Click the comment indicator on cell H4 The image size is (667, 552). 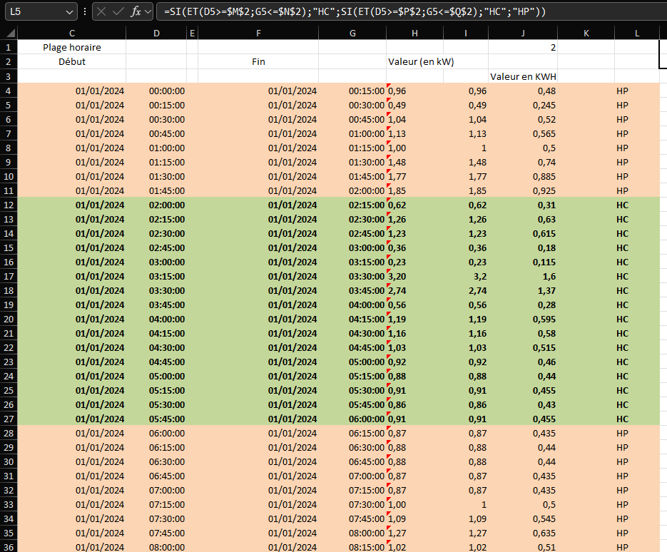pyautogui.click(x=389, y=86)
